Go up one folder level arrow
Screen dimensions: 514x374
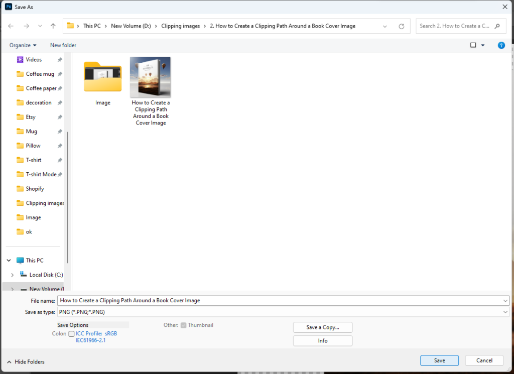53,26
